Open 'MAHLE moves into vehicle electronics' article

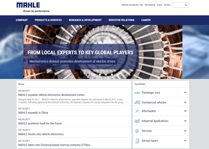point(41,134)
